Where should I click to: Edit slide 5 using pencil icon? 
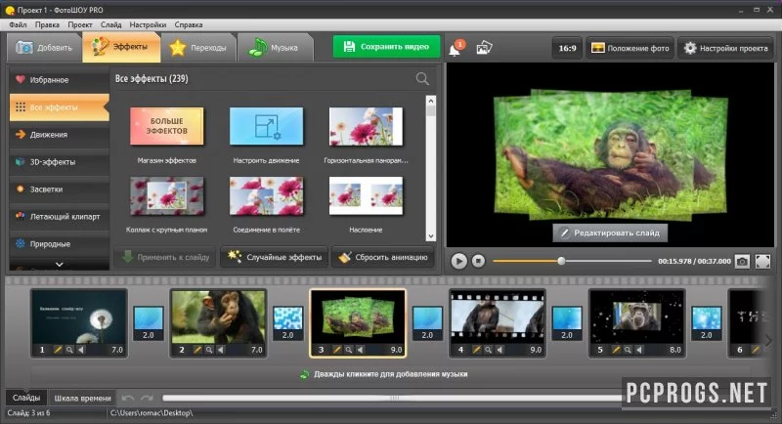617,350
